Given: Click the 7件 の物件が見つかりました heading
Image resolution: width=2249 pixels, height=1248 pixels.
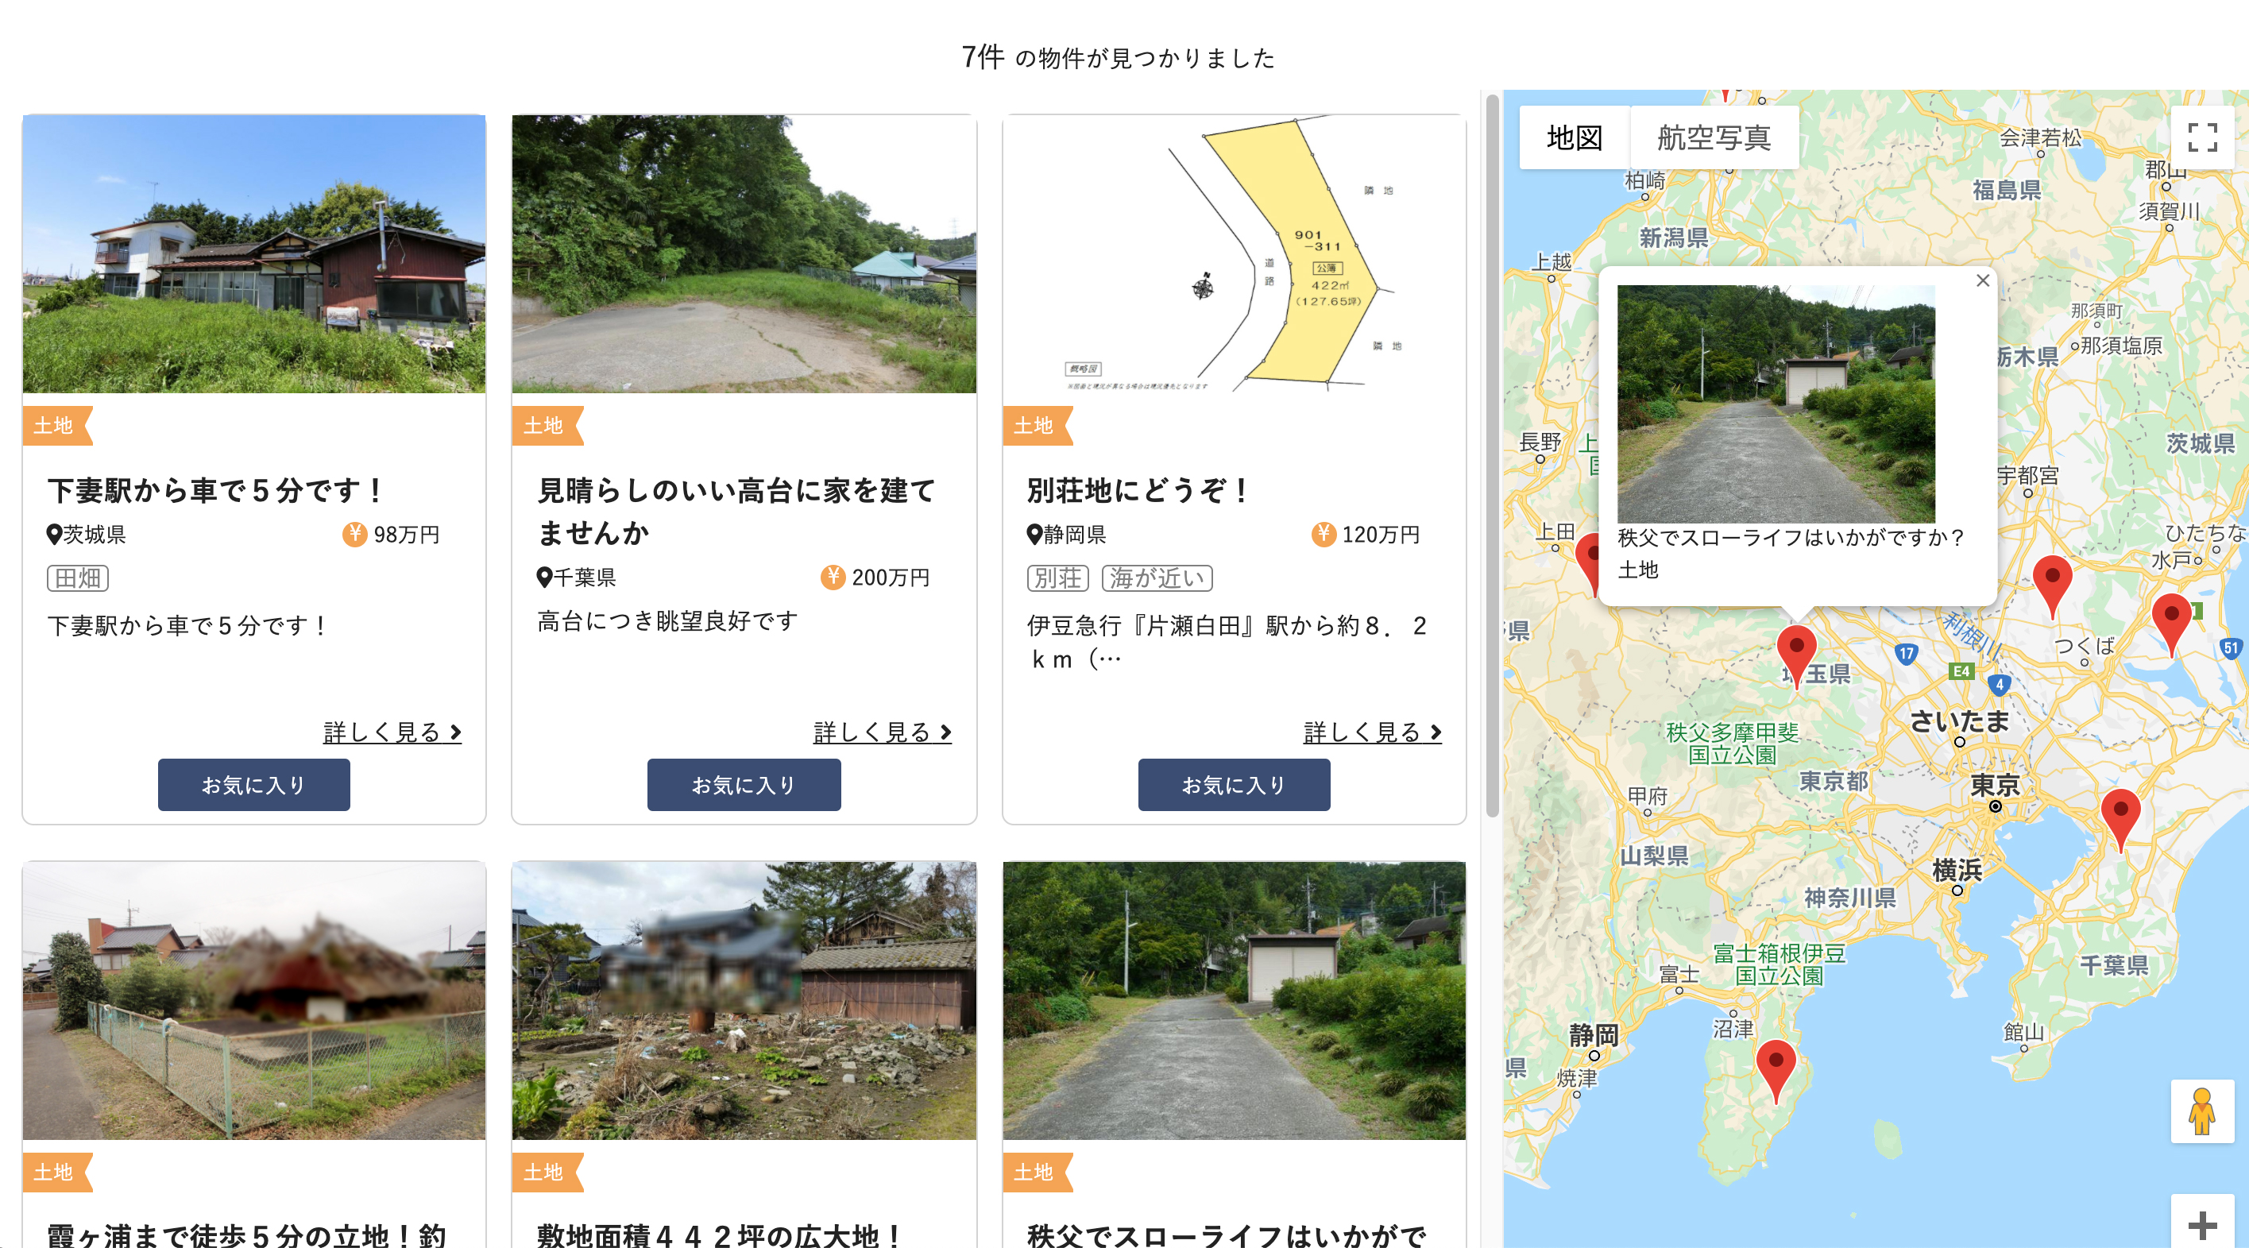Looking at the screenshot, I should click(x=1119, y=56).
